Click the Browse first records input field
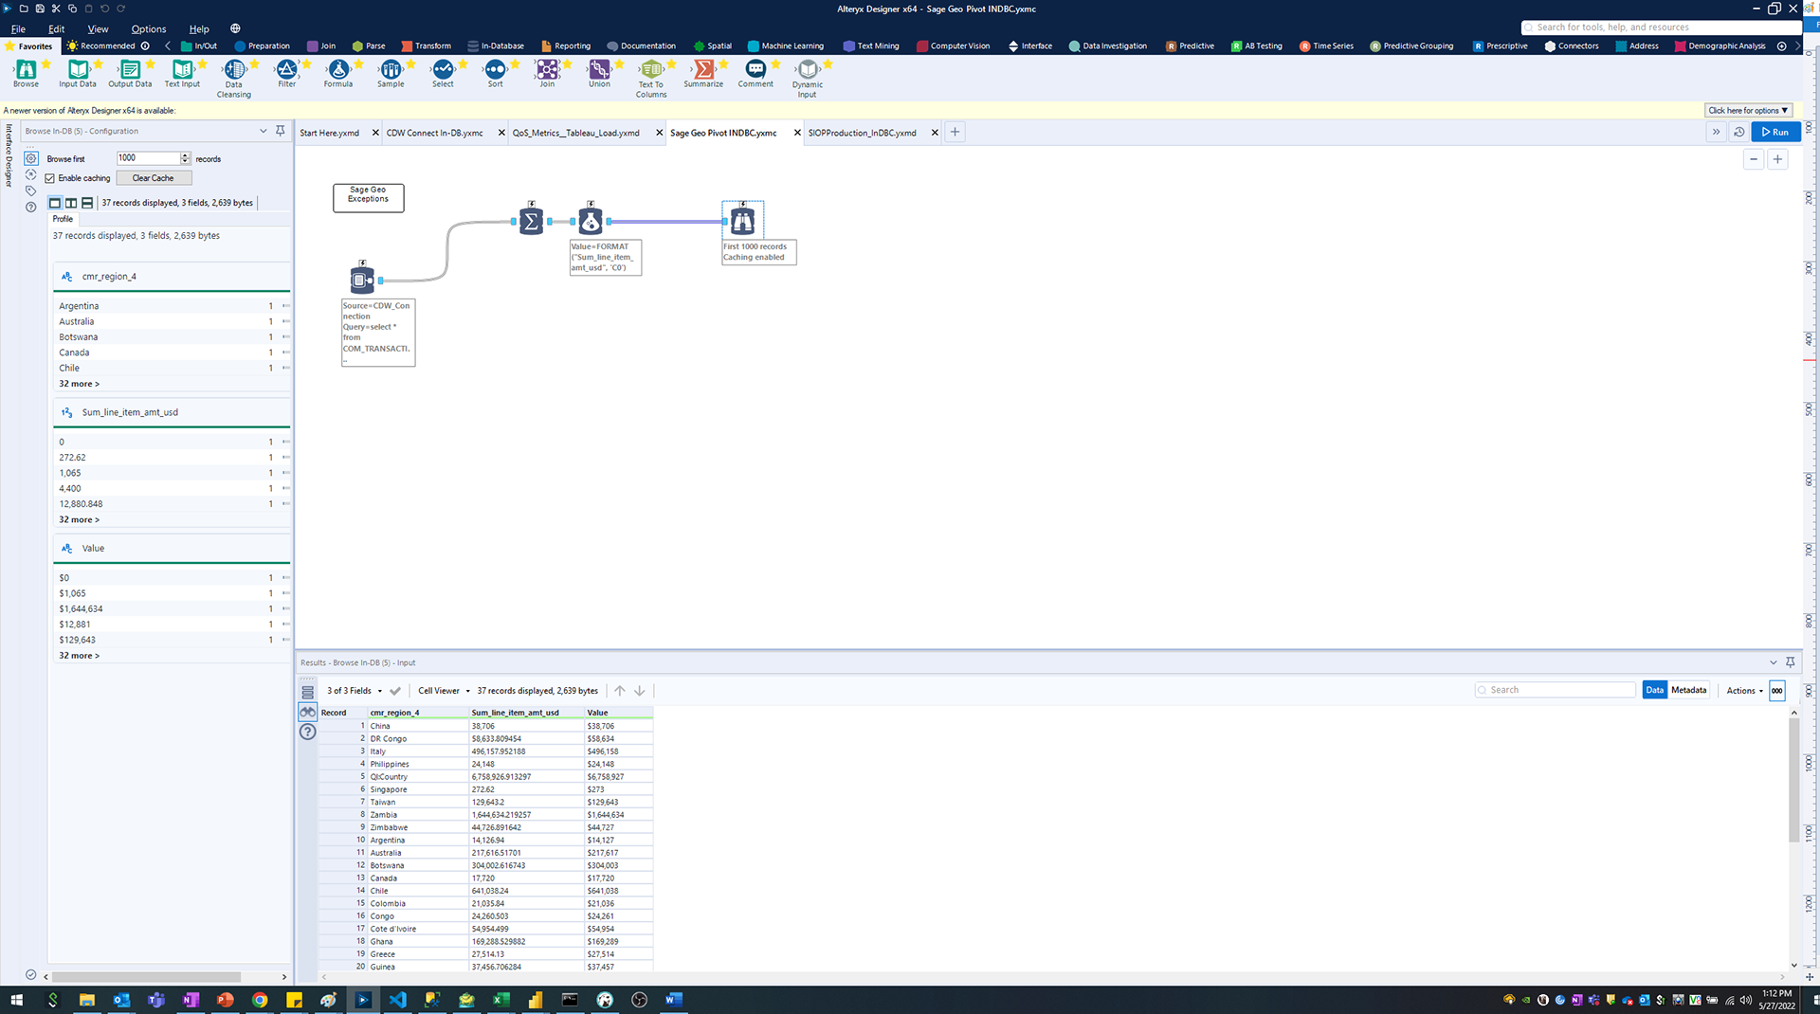This screenshot has height=1014, width=1820. click(148, 158)
